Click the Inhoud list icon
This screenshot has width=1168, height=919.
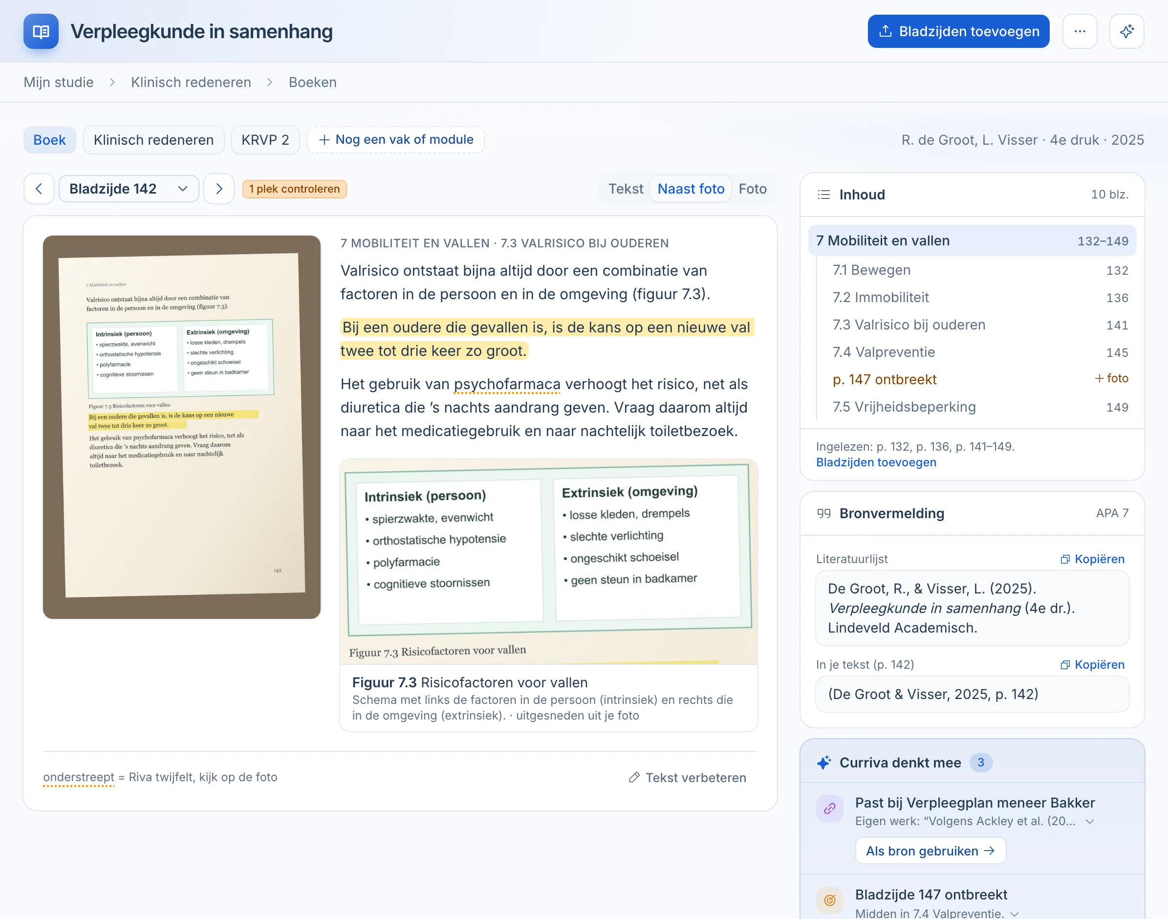point(823,195)
